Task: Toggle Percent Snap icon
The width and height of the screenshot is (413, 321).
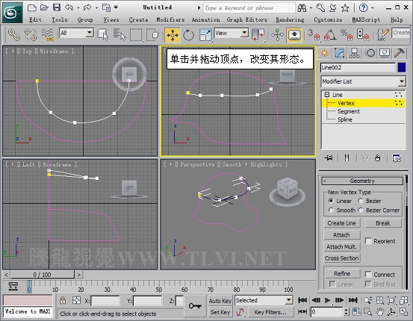Action: [347, 35]
